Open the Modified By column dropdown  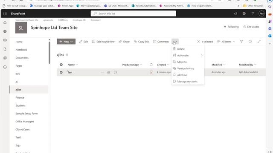tap(255, 65)
